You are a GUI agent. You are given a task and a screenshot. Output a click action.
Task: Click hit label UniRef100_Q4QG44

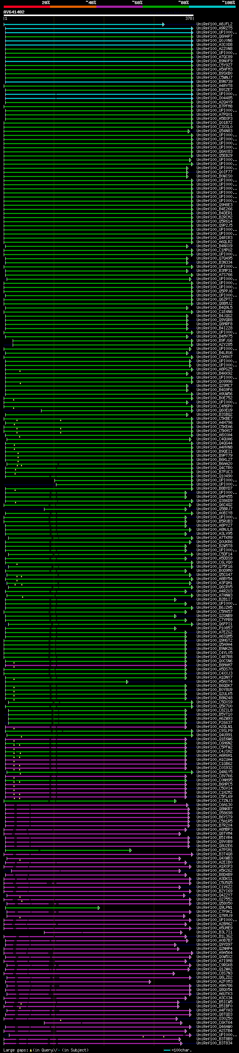click(214, 443)
